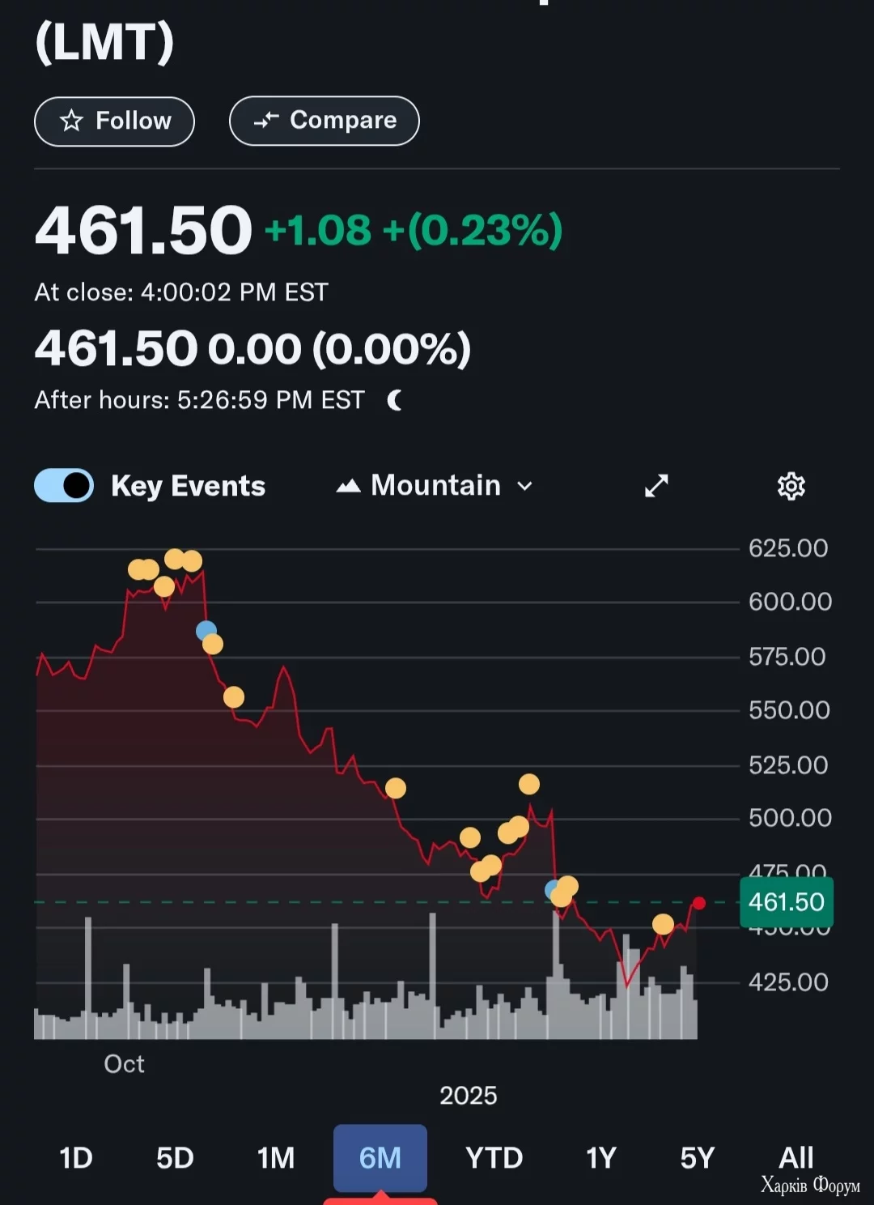Screen dimensions: 874x1205
Task: Open chart settings gear icon
Action: (791, 486)
